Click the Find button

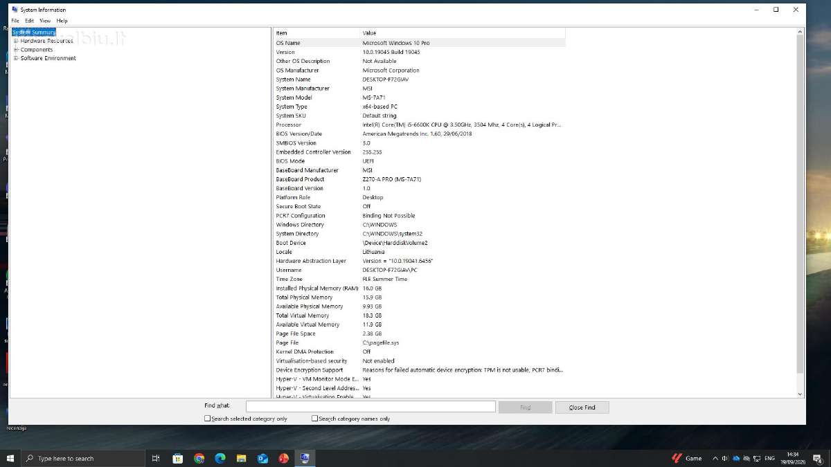click(525, 408)
